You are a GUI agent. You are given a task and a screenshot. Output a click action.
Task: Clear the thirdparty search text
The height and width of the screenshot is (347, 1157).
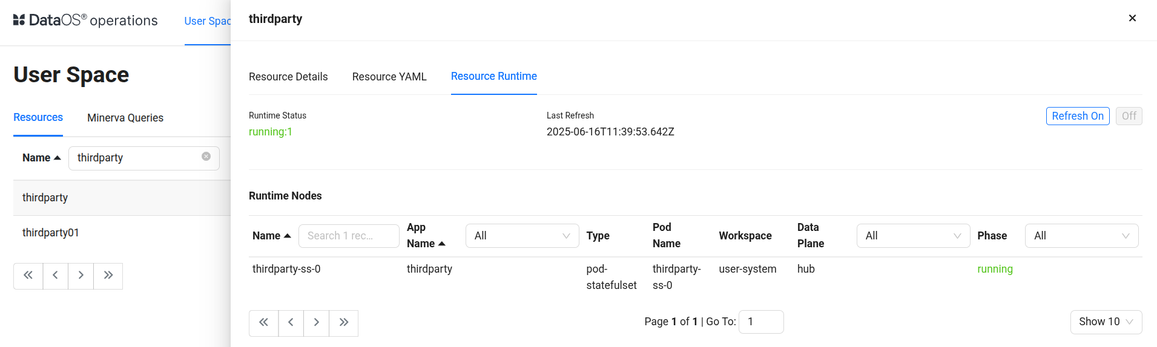coord(206,157)
